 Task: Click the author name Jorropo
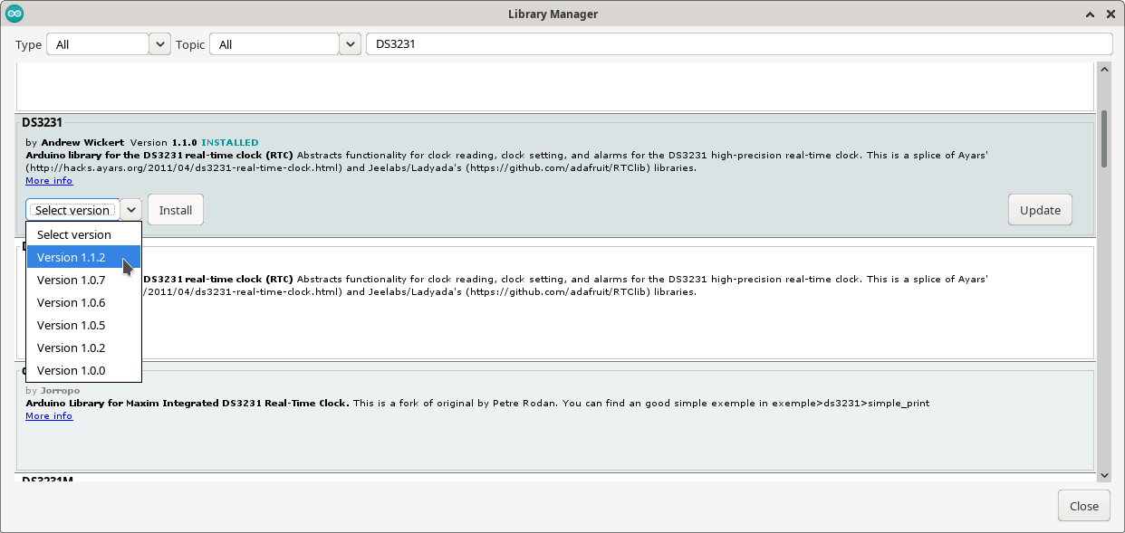(61, 390)
